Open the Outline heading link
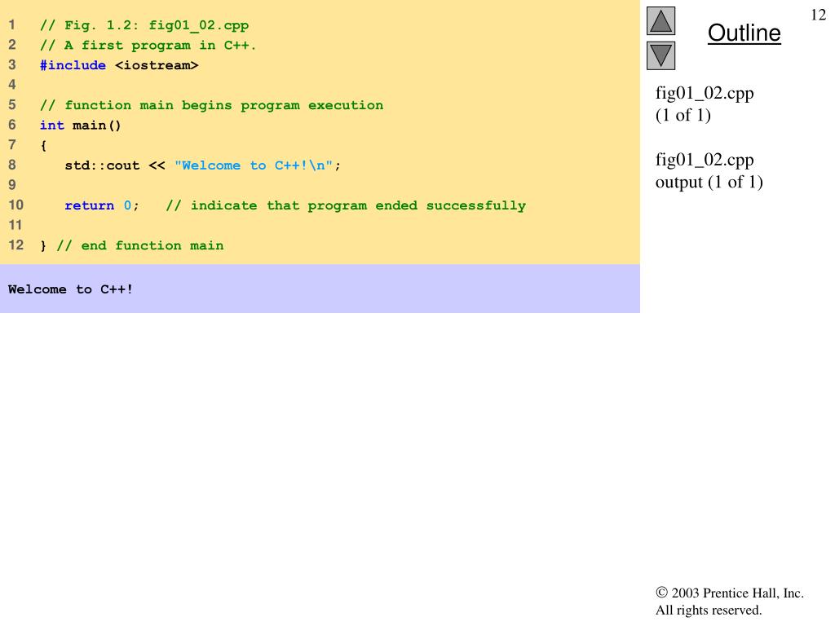The image size is (835, 626). point(744,33)
